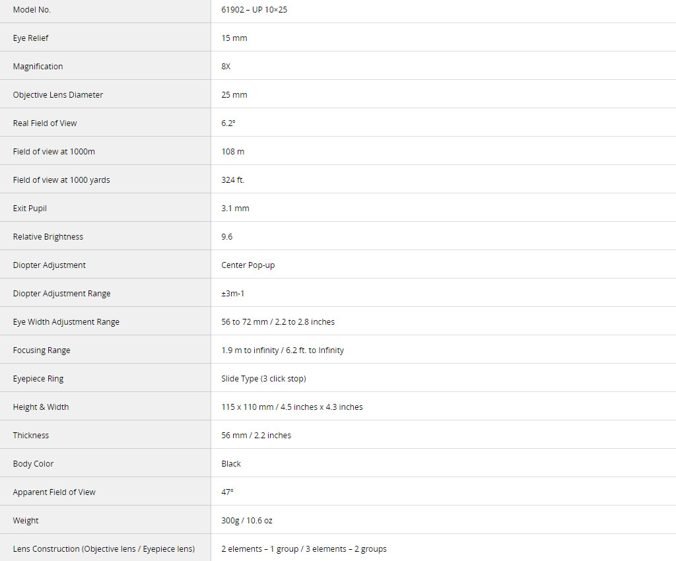Image resolution: width=676 pixels, height=561 pixels.
Task: Click the 'Field of view at 1000m' label
Action: point(54,152)
